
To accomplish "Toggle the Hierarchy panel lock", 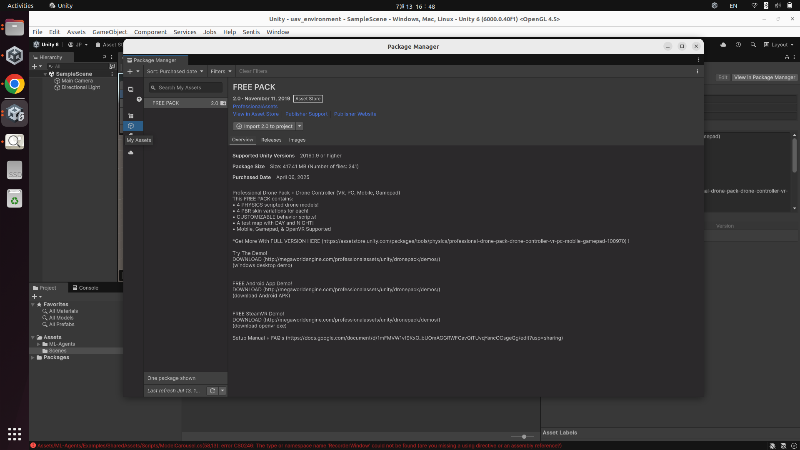I will [105, 57].
